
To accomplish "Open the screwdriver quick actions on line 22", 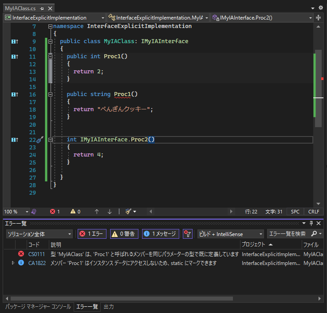I will tap(40, 140).
